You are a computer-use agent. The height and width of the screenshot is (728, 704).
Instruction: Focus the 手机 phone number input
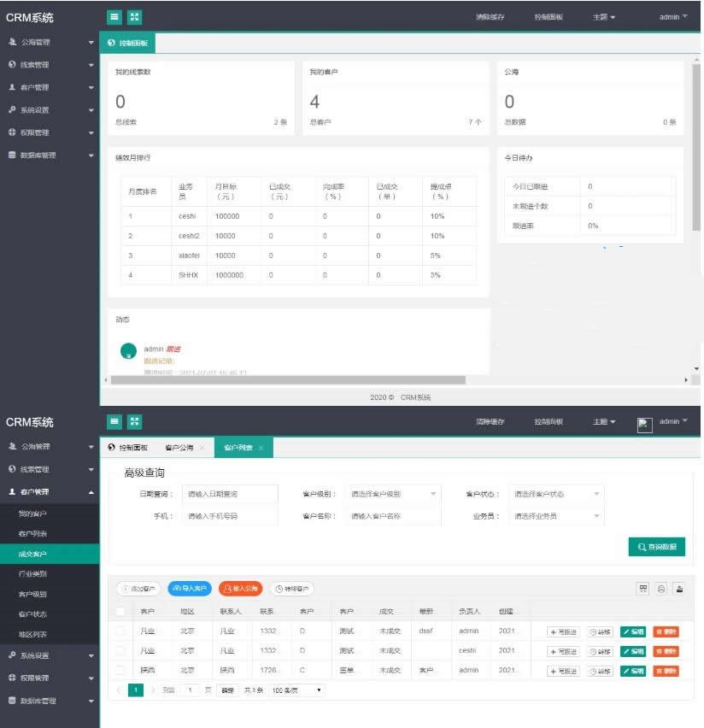pos(231,516)
